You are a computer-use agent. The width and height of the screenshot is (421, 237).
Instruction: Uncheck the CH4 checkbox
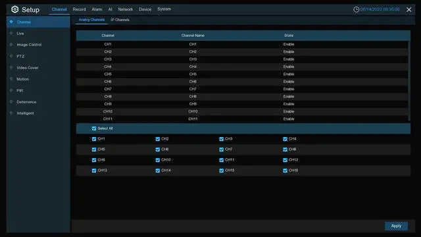pyautogui.click(x=285, y=139)
